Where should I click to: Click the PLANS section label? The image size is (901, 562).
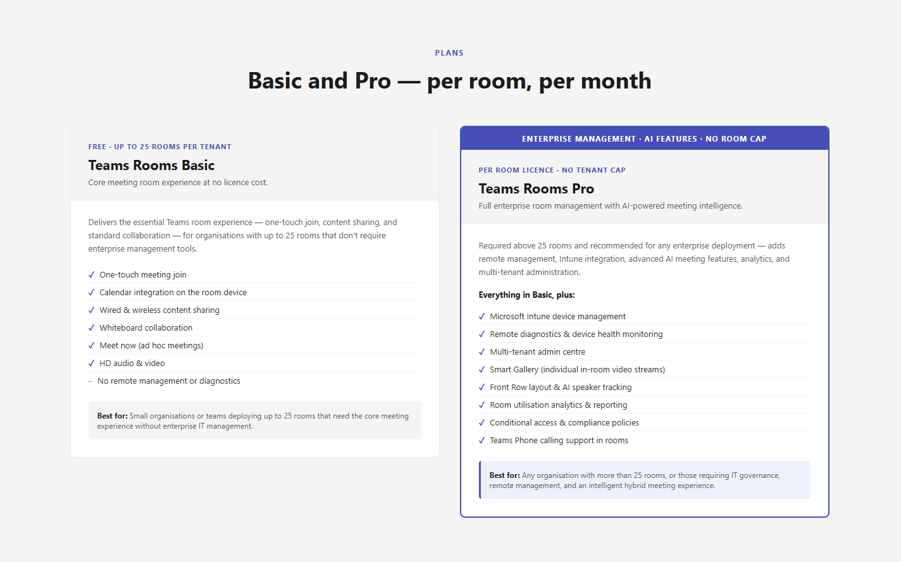[449, 53]
